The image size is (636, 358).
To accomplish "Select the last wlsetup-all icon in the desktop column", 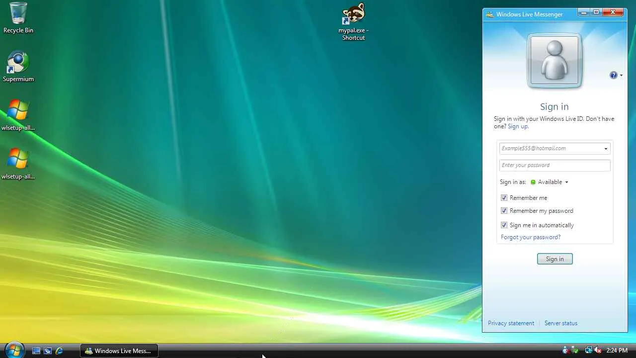I will click(18, 164).
